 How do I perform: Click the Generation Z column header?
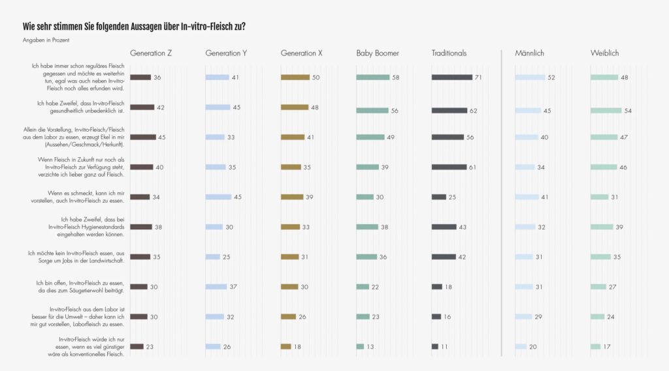[x=151, y=53]
